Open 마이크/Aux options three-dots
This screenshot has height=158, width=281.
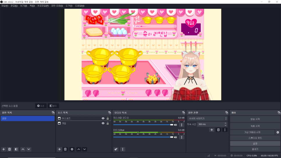182,137
